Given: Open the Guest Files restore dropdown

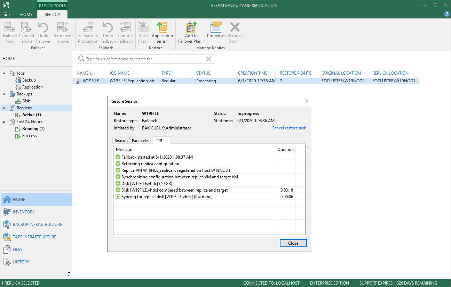Looking at the screenshot, I should coord(144,33).
